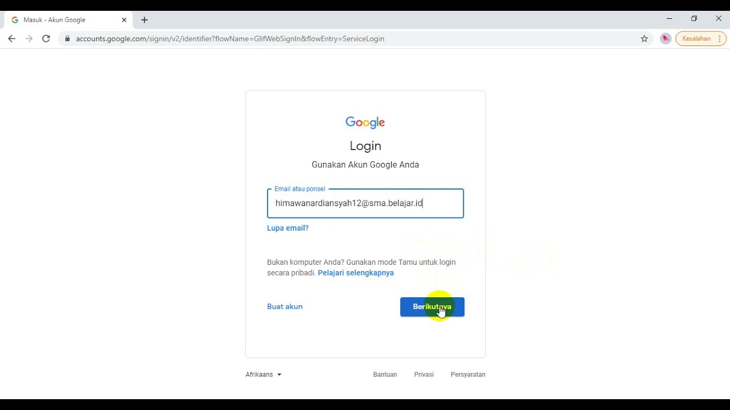Open the Bantuan footer link
The height and width of the screenshot is (410, 730).
pyautogui.click(x=385, y=375)
